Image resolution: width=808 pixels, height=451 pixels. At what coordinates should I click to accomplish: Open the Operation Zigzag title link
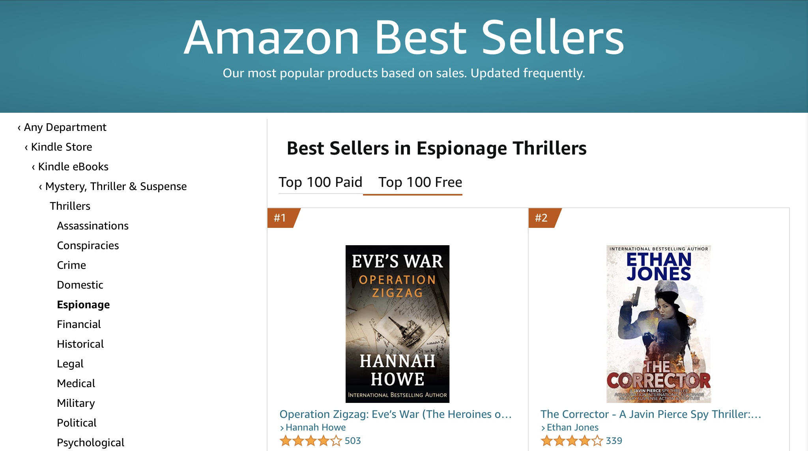395,414
